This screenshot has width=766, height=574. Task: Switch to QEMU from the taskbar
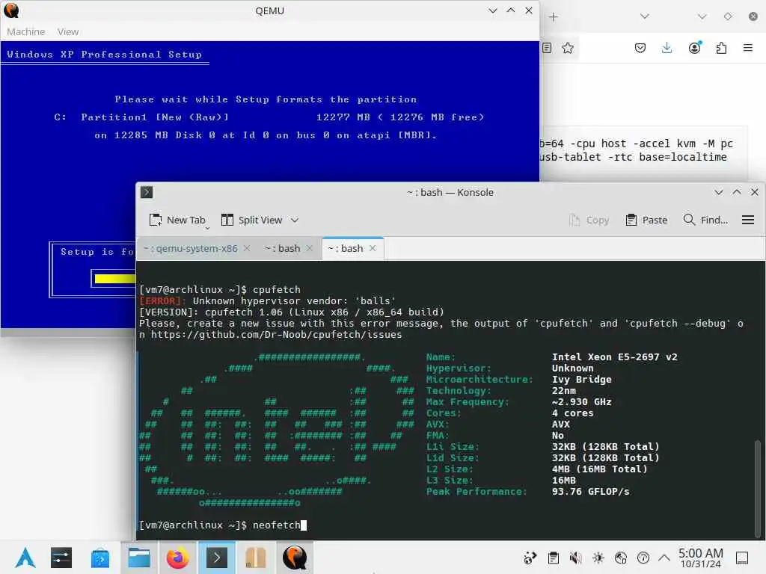[295, 558]
